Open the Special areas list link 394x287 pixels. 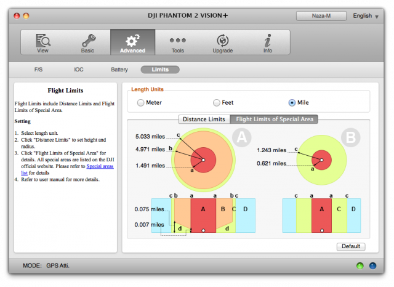tap(100, 166)
